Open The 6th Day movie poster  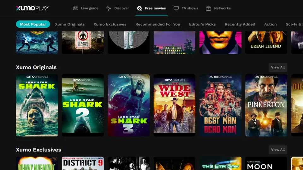[x=220, y=163]
